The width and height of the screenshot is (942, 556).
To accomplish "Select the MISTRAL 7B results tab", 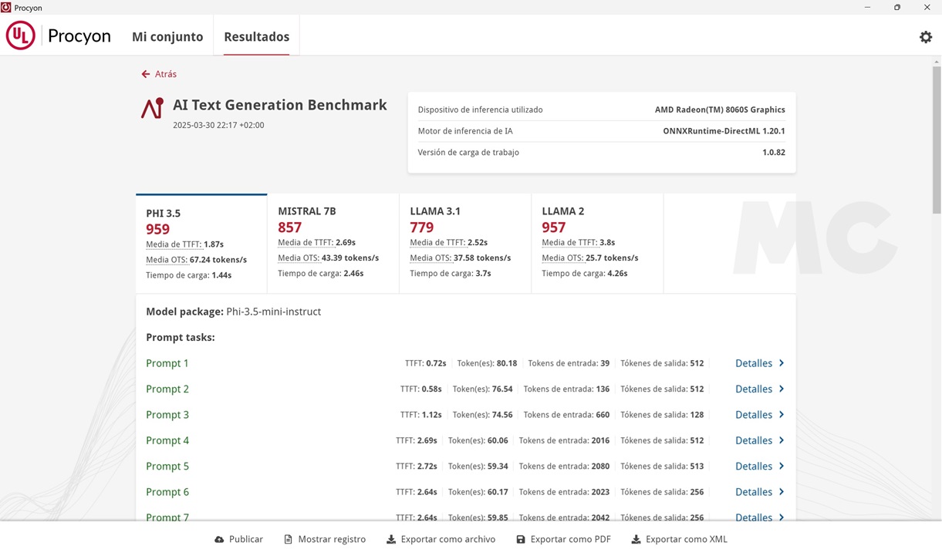I will pyautogui.click(x=333, y=242).
